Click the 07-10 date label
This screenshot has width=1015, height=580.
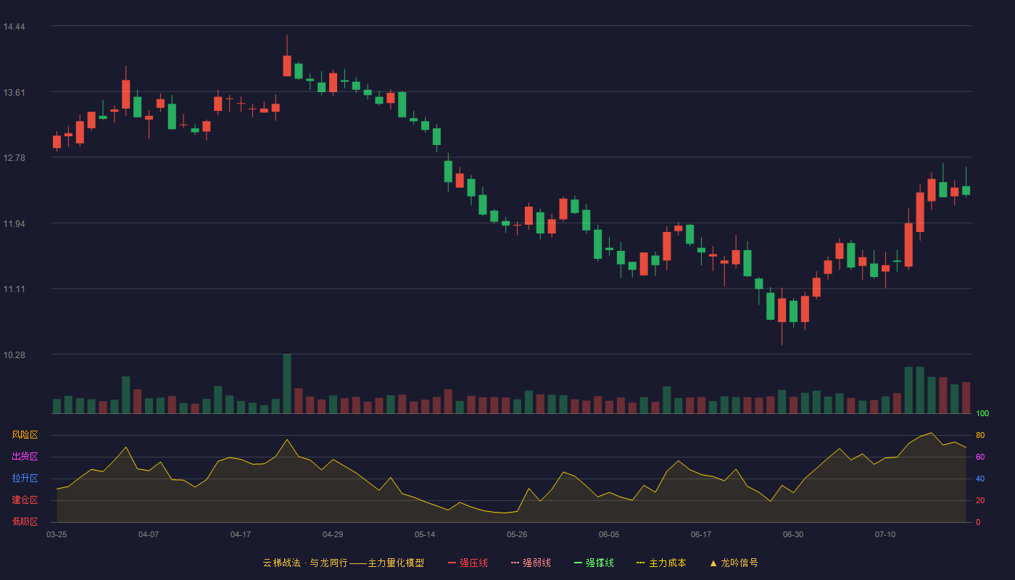(x=885, y=534)
